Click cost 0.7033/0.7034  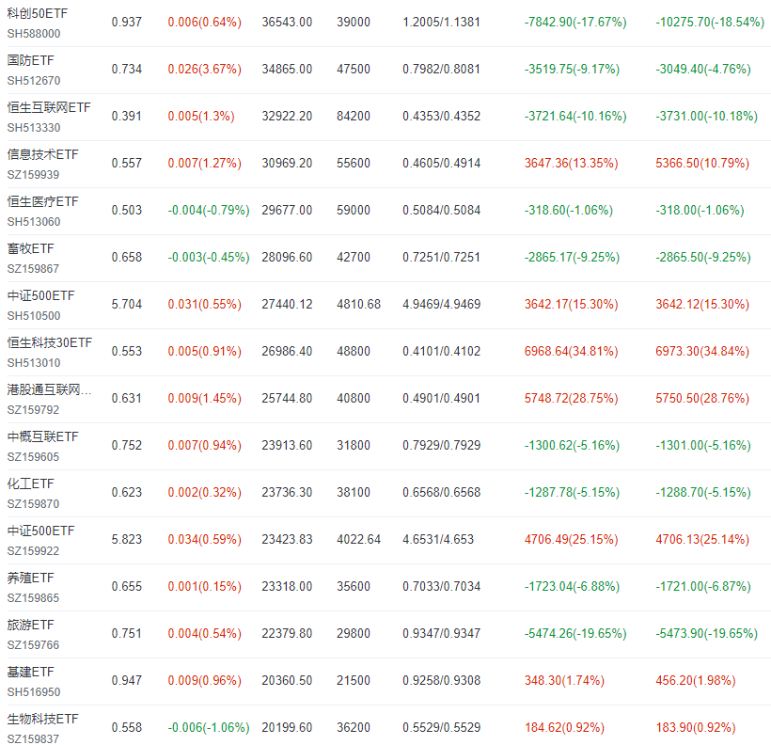tap(442, 587)
